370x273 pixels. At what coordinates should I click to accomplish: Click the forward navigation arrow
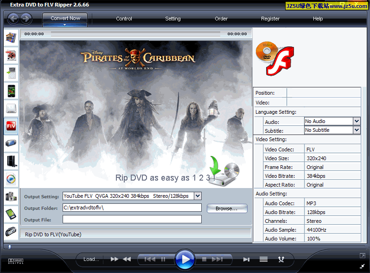(26, 19)
